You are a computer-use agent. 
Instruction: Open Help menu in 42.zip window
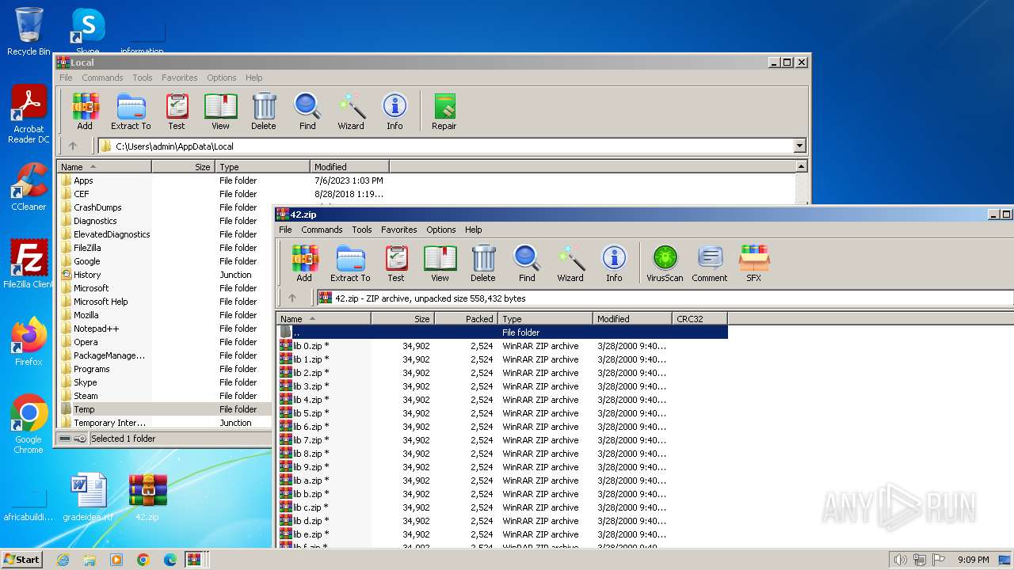point(473,230)
